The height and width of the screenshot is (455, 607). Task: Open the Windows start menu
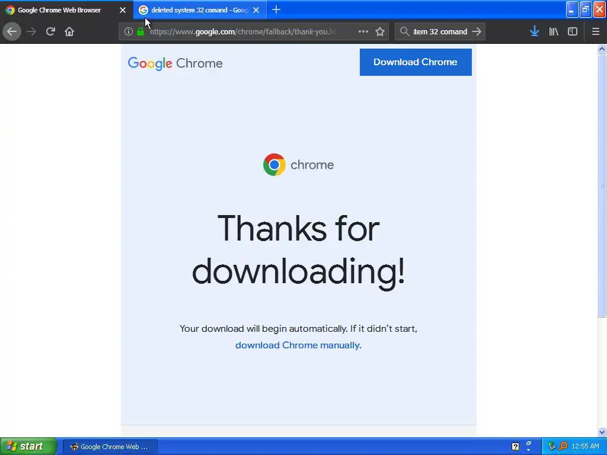click(x=28, y=446)
